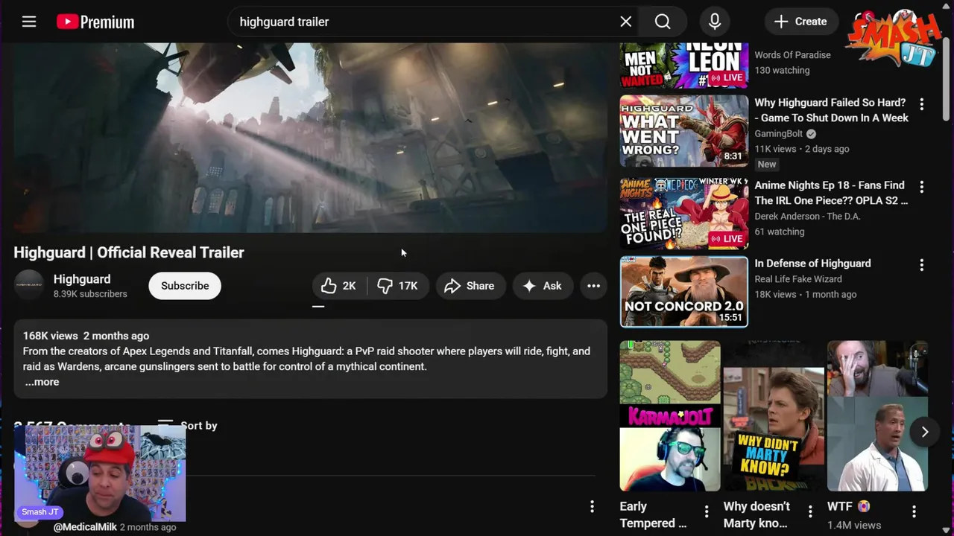The height and width of the screenshot is (536, 954).
Task: Click the 'New' badge on GamingBolt video
Action: pyautogui.click(x=767, y=165)
